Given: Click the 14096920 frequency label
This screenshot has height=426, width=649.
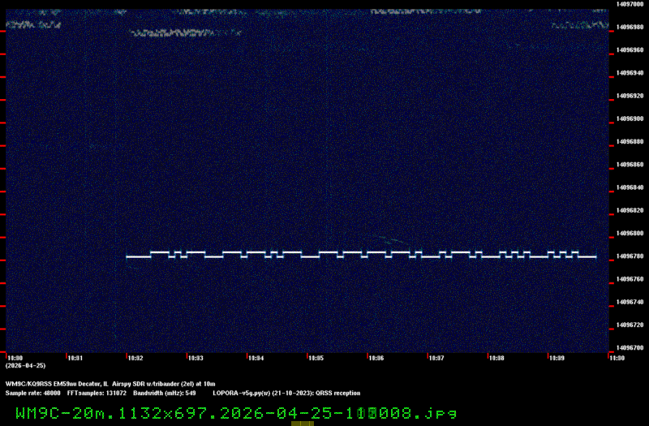Looking at the screenshot, I should (630, 96).
